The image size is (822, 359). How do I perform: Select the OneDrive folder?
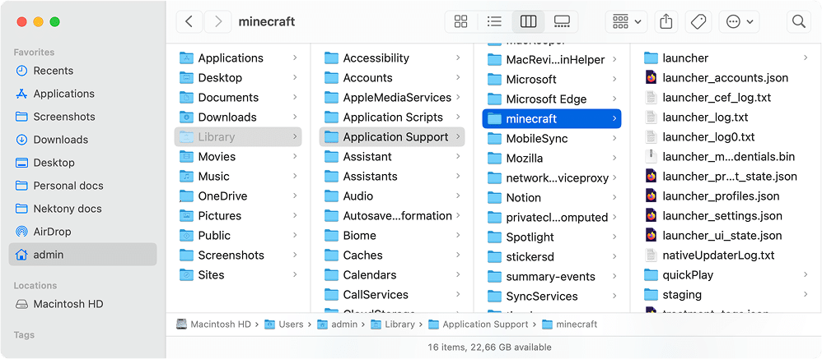(238, 196)
